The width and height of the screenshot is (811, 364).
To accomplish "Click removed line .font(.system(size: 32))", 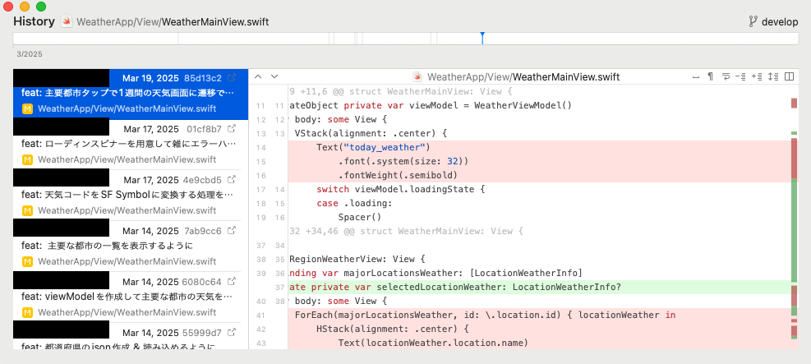I will pos(403,161).
